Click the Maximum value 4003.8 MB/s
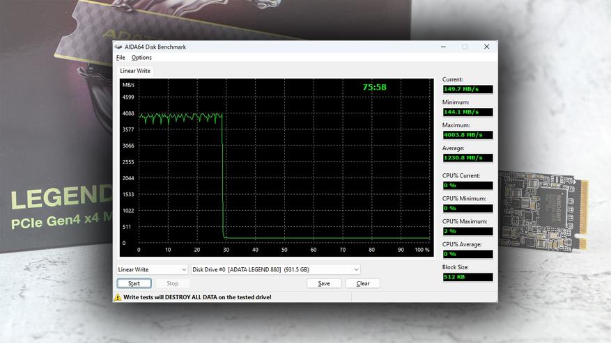Viewport: 611px width, 343px height. click(x=467, y=135)
